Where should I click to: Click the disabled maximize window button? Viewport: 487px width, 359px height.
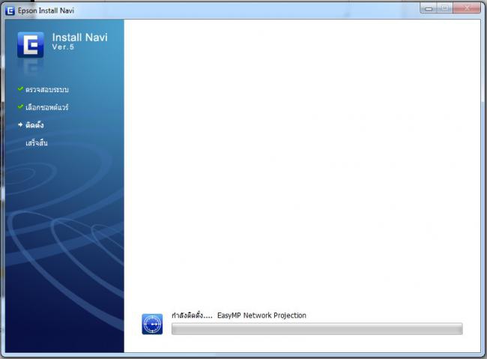coord(445,8)
